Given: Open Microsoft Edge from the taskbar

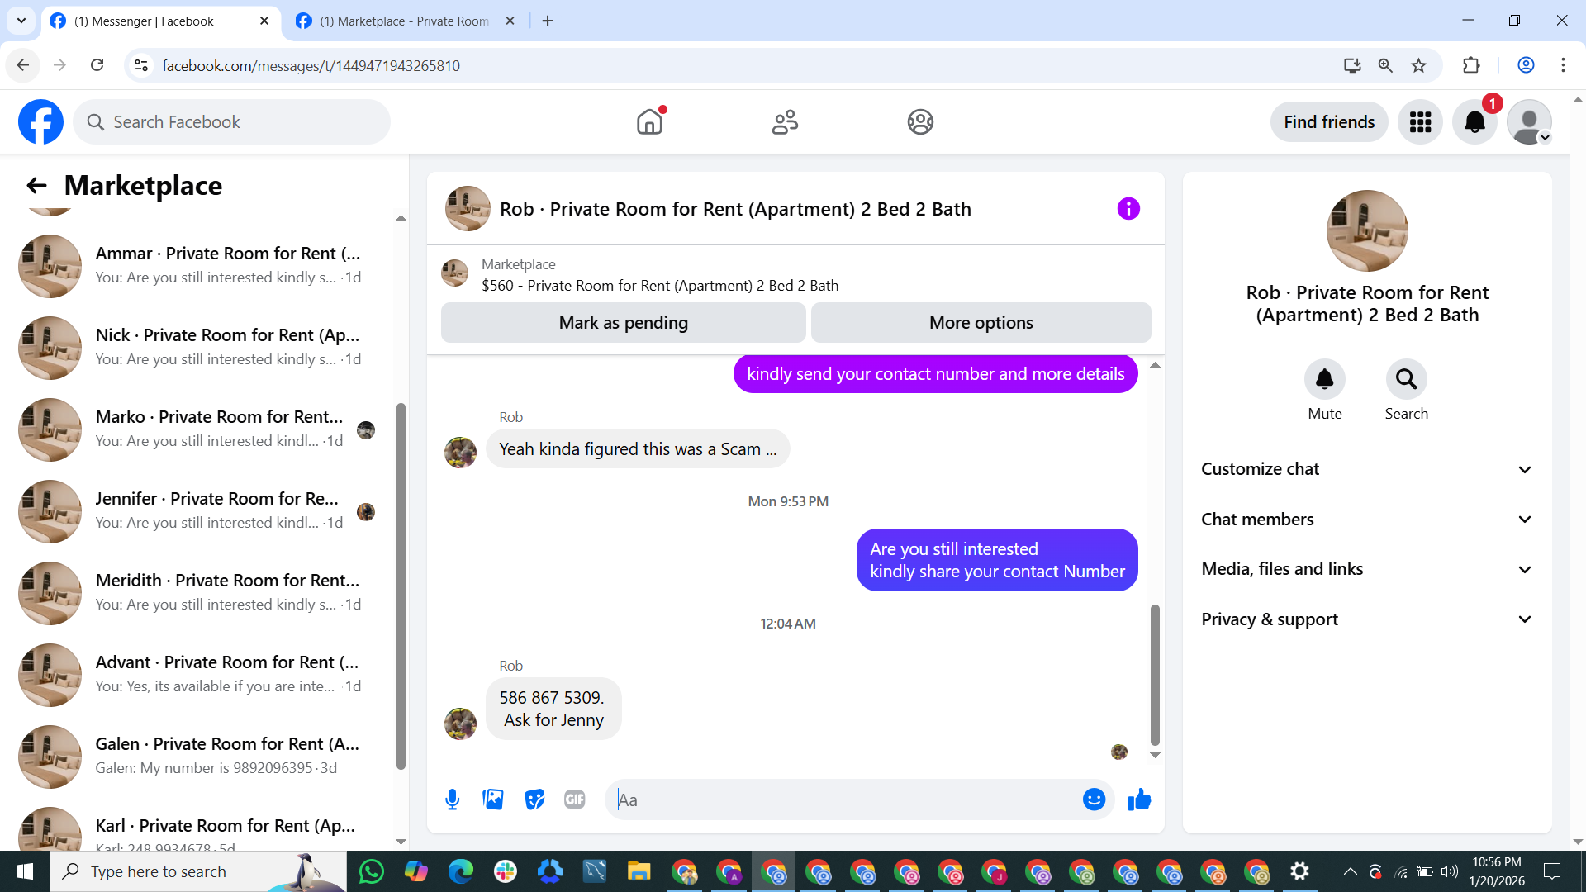Looking at the screenshot, I should coord(461,871).
